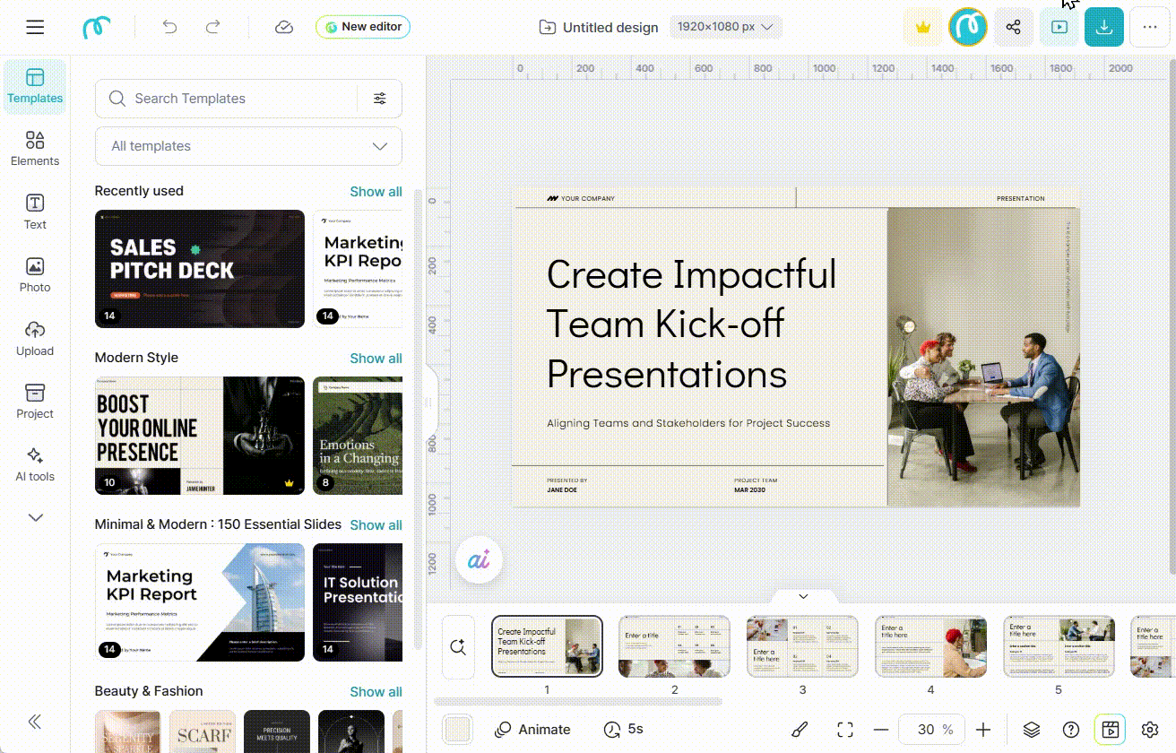Click the cloud save status icon
1176x753 pixels.
(x=283, y=27)
